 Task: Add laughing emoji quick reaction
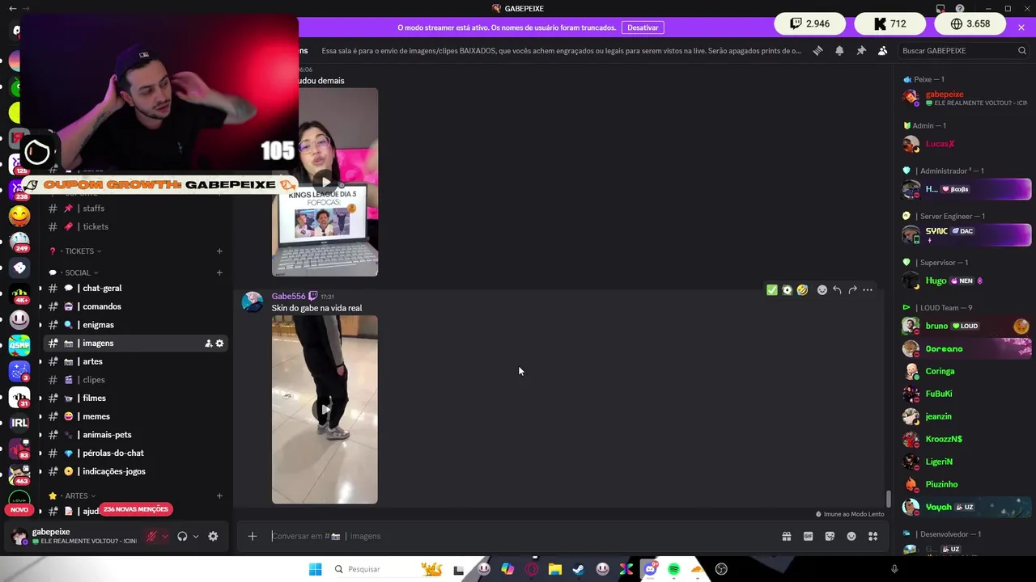802,290
